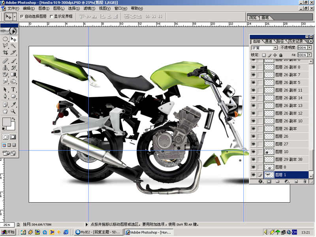Toggle lock all (padlock) option
The width and height of the screenshot is (316, 237).
[281, 55]
